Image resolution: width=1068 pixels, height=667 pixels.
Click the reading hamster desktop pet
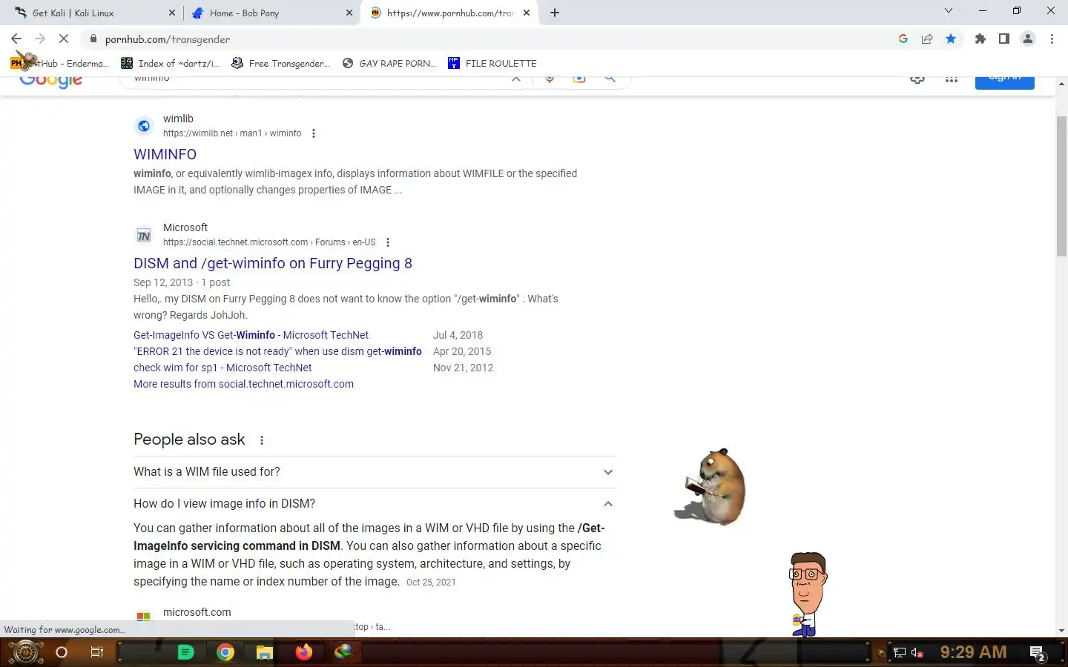click(x=711, y=487)
